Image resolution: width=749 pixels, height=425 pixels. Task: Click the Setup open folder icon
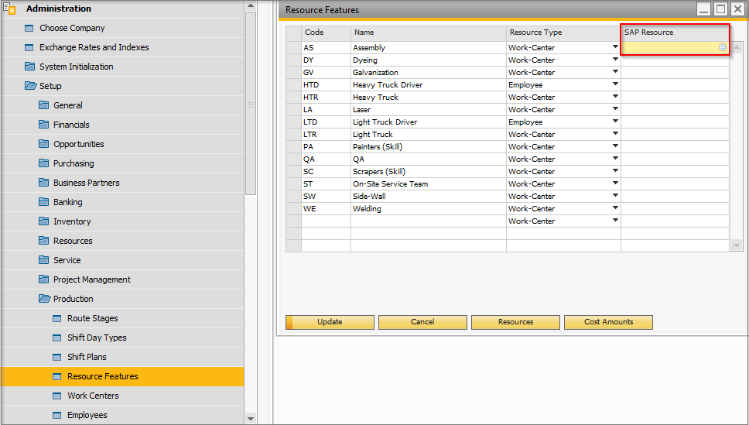click(x=30, y=86)
